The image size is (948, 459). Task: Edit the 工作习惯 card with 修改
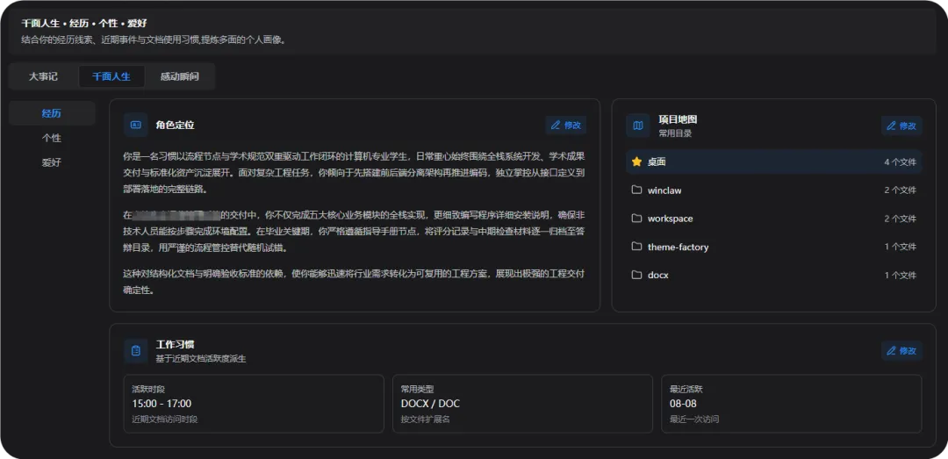pyautogui.click(x=901, y=351)
